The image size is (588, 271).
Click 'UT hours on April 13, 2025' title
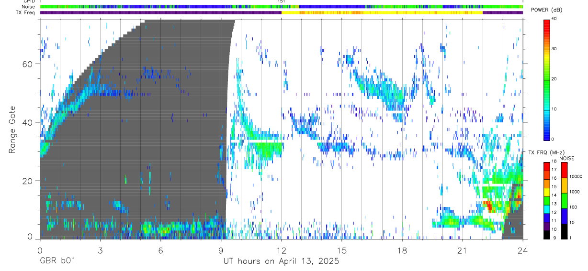coord(281,261)
